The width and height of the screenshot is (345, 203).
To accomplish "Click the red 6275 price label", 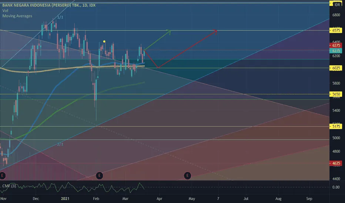I will pos(336,45).
